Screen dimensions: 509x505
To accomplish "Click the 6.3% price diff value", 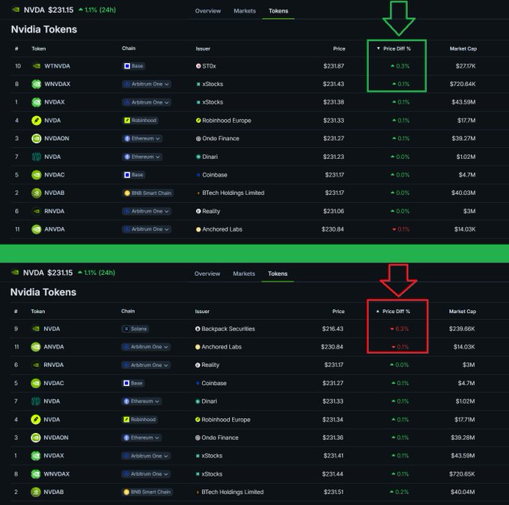I will pyautogui.click(x=399, y=329).
